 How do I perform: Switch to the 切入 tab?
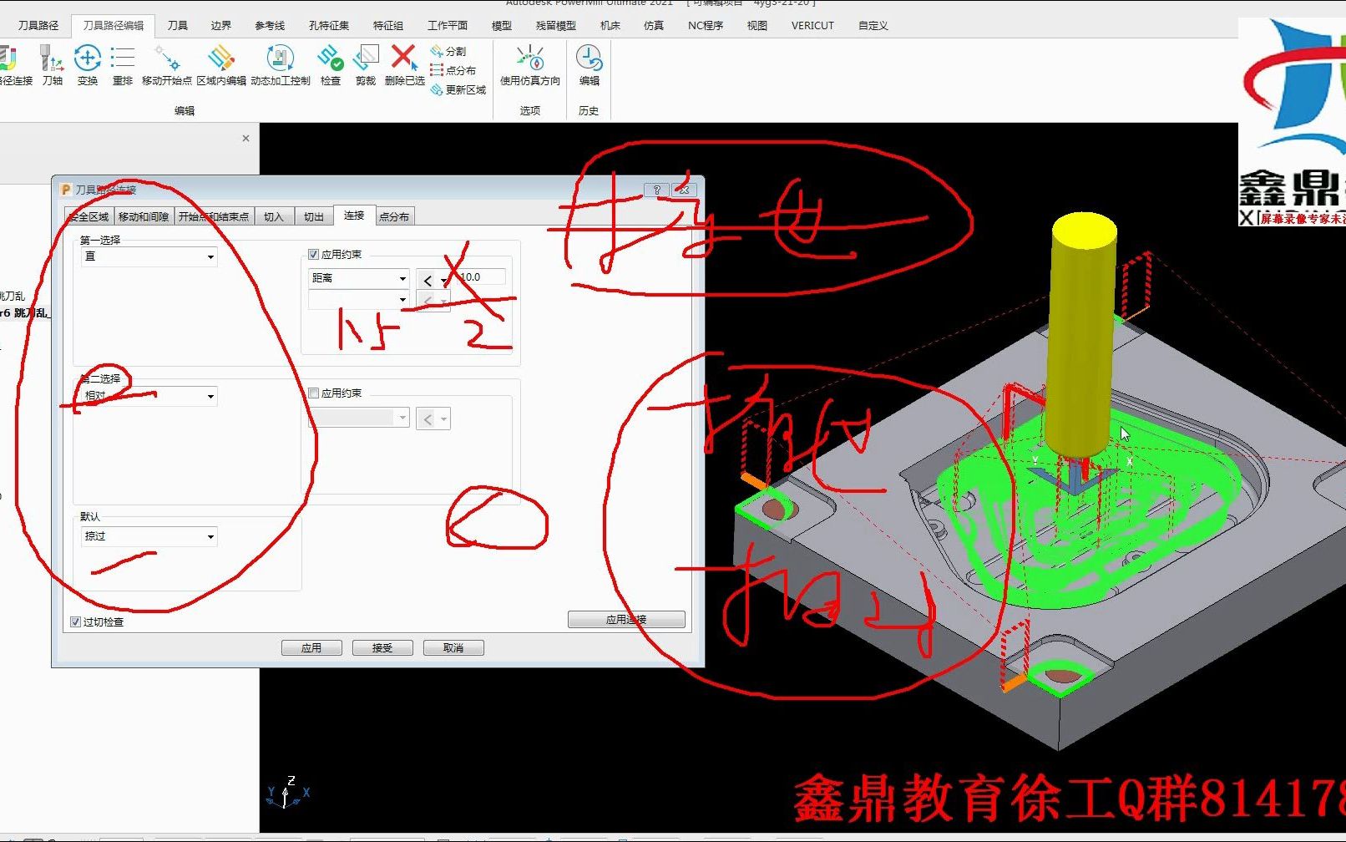click(274, 216)
